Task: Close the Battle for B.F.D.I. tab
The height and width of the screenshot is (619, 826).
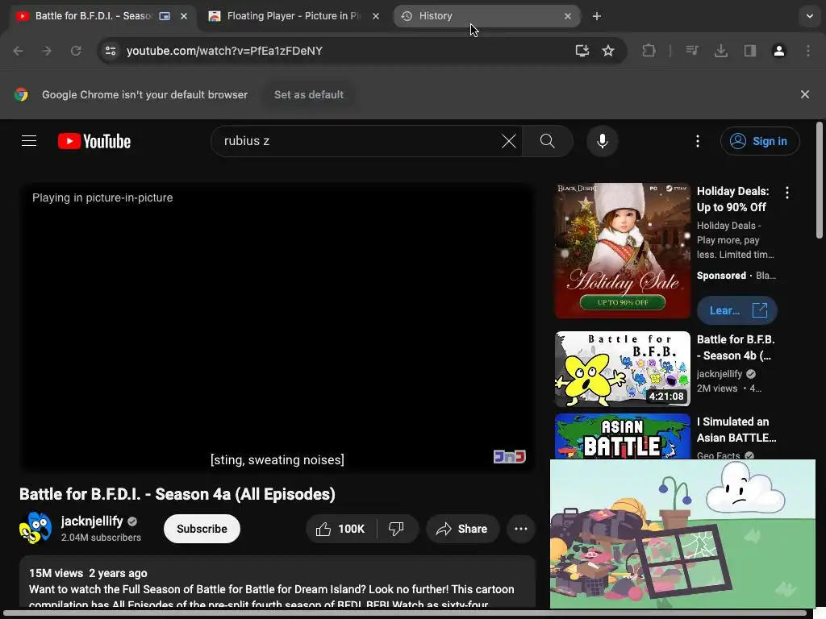Action: tap(184, 16)
